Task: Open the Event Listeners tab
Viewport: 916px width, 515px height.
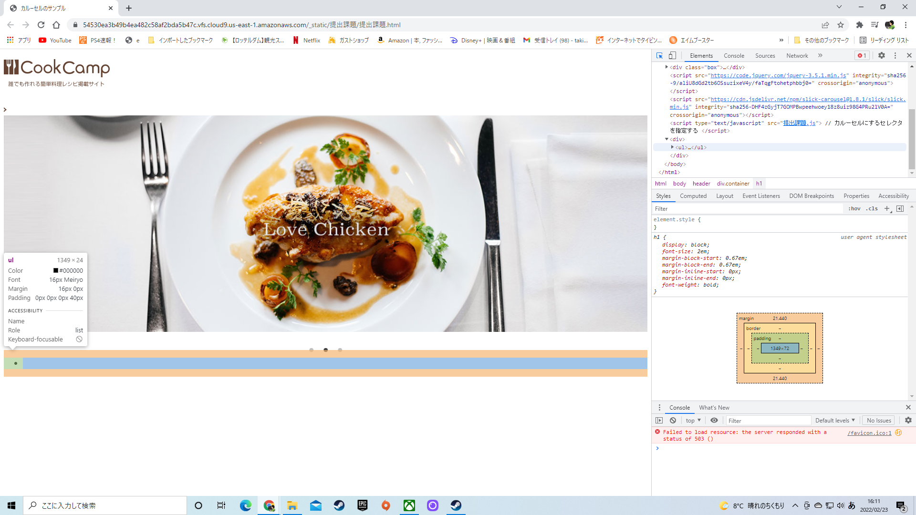Action: pos(761,196)
